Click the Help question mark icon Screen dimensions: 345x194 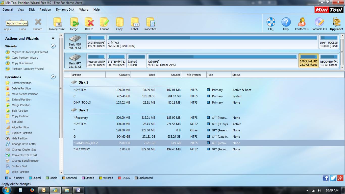(x=286, y=24)
